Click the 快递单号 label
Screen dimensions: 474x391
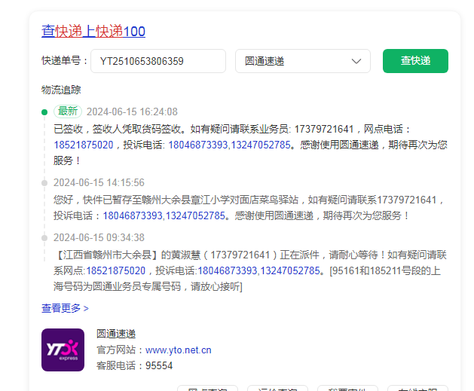pyautogui.click(x=64, y=61)
